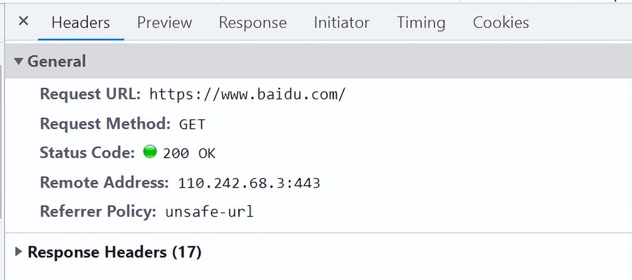
Task: Open the Preview tab
Action: coord(164,23)
